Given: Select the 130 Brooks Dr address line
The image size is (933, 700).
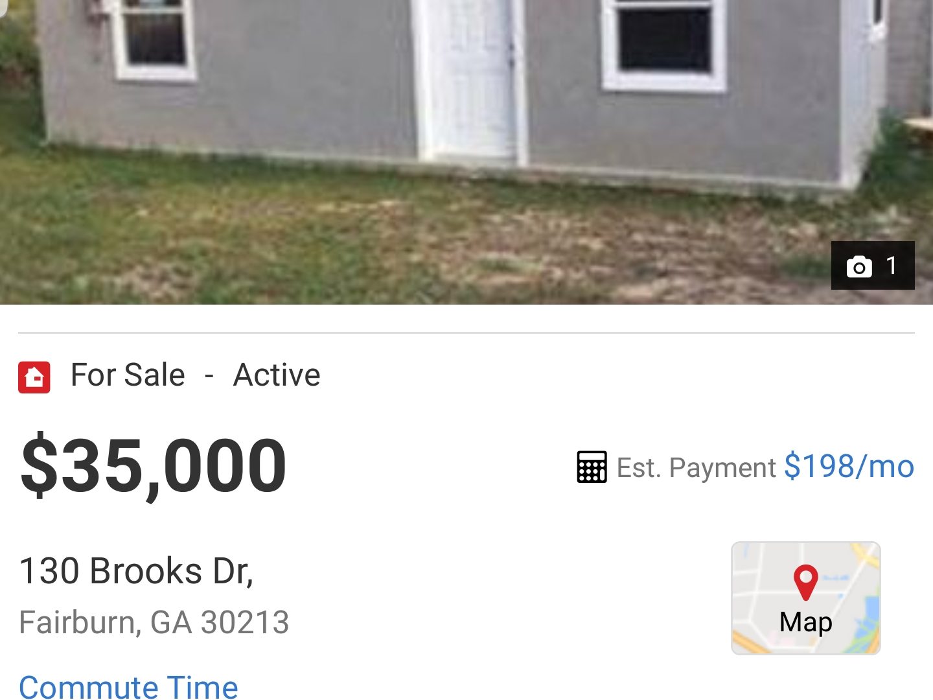Looking at the screenshot, I should coord(136,571).
